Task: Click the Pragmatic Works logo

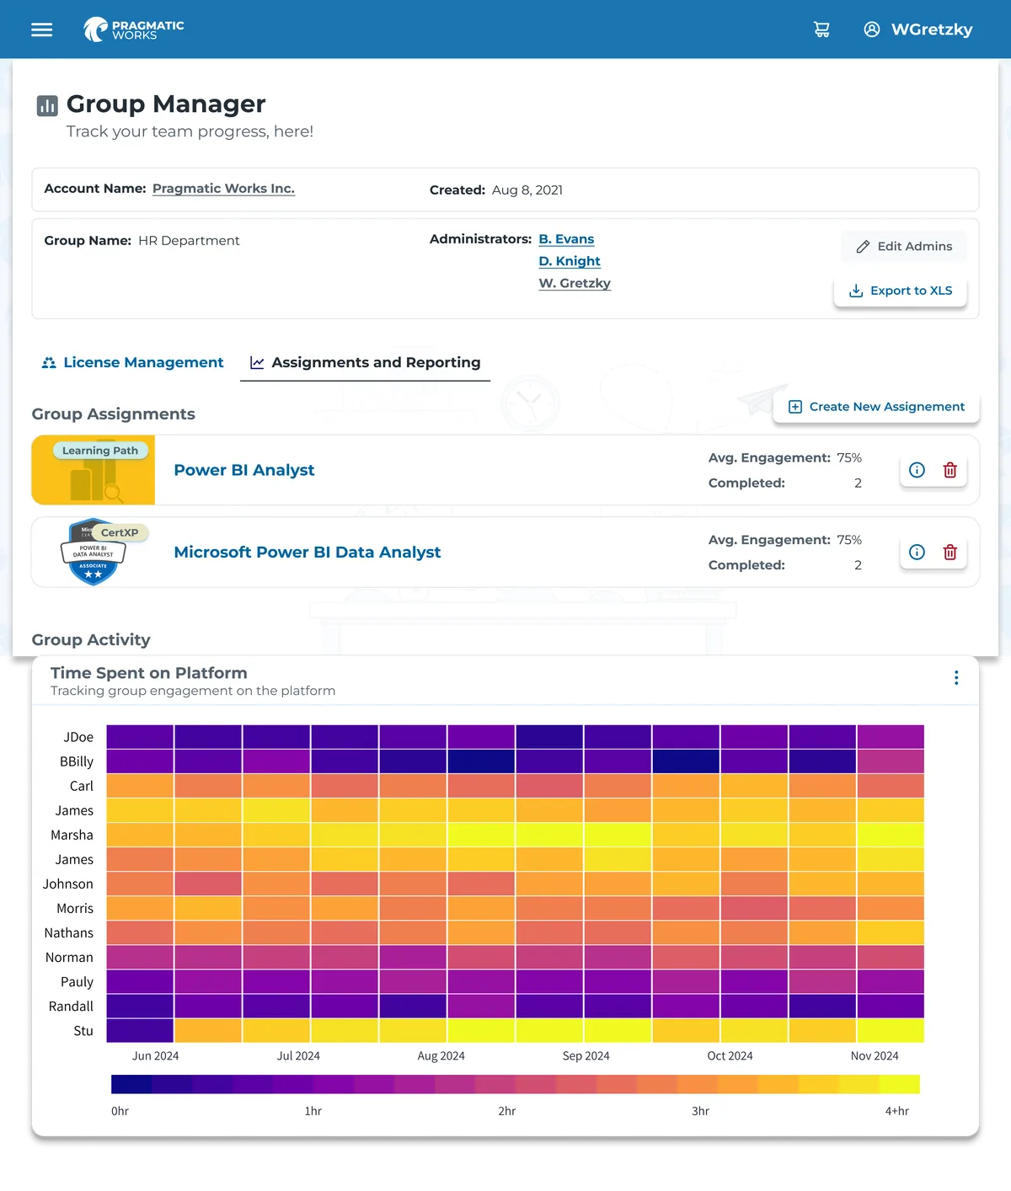Action: 134,29
